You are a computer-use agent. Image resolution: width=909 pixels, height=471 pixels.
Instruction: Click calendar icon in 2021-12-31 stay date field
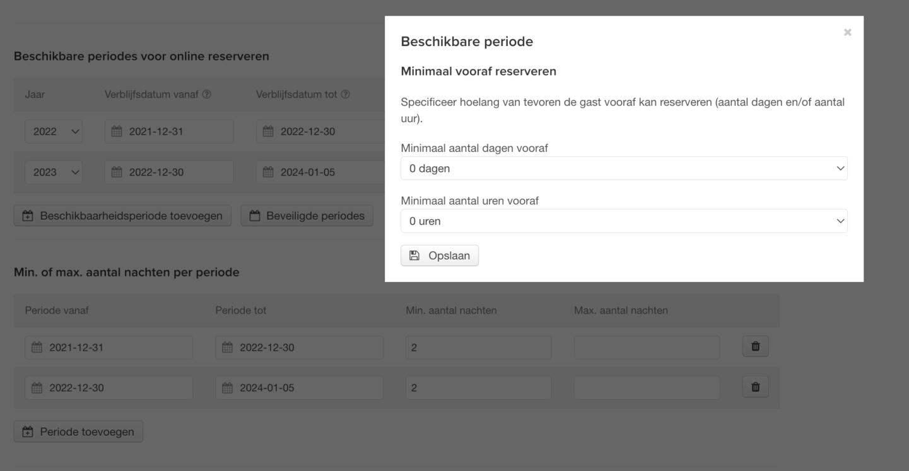pos(116,132)
